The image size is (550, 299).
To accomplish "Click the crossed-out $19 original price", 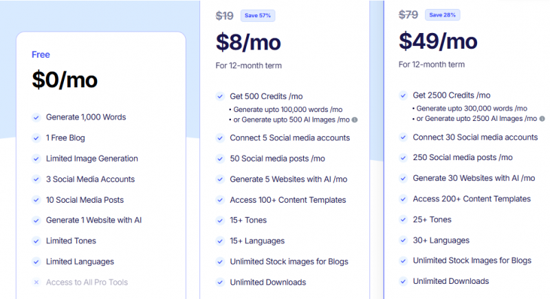I will [225, 16].
